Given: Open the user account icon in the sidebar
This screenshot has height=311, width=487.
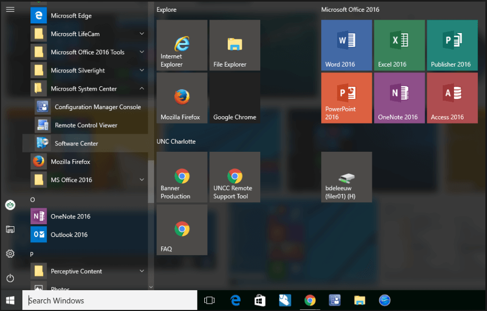Looking at the screenshot, I should [10, 205].
